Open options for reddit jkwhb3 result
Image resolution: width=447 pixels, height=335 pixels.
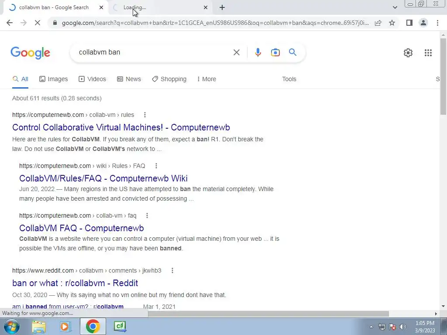point(172,270)
